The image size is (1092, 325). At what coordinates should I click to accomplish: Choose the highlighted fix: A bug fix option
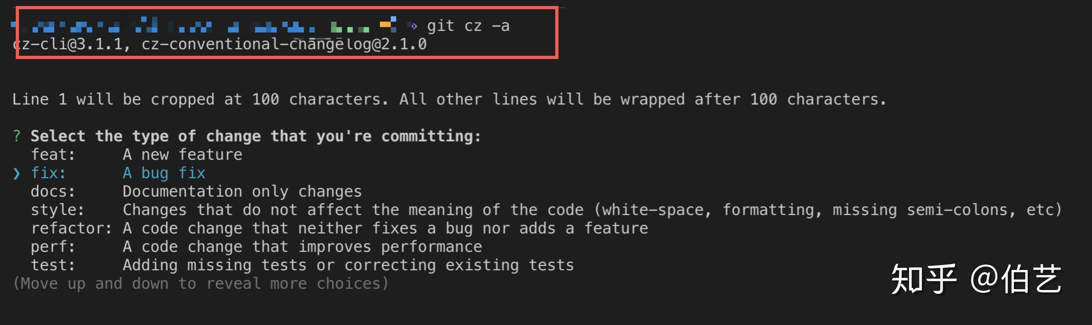(x=118, y=173)
